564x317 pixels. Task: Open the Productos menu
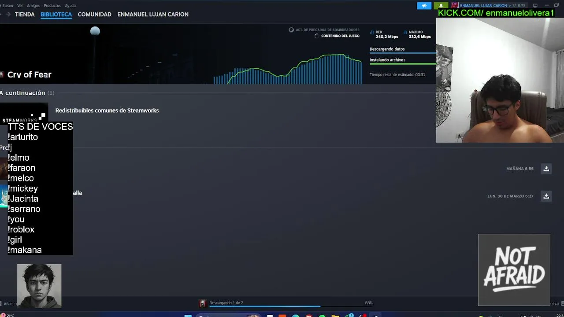[x=52, y=5]
